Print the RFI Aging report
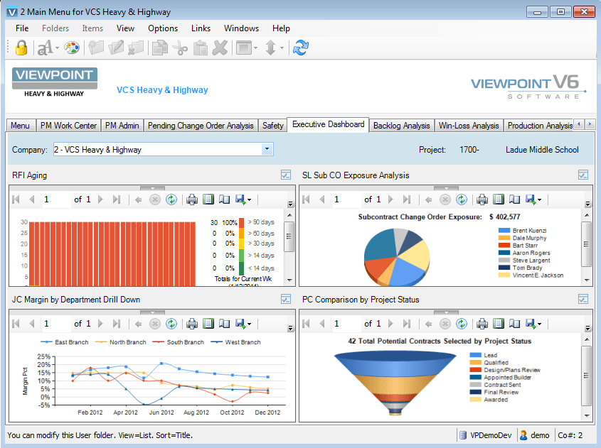 pos(192,200)
